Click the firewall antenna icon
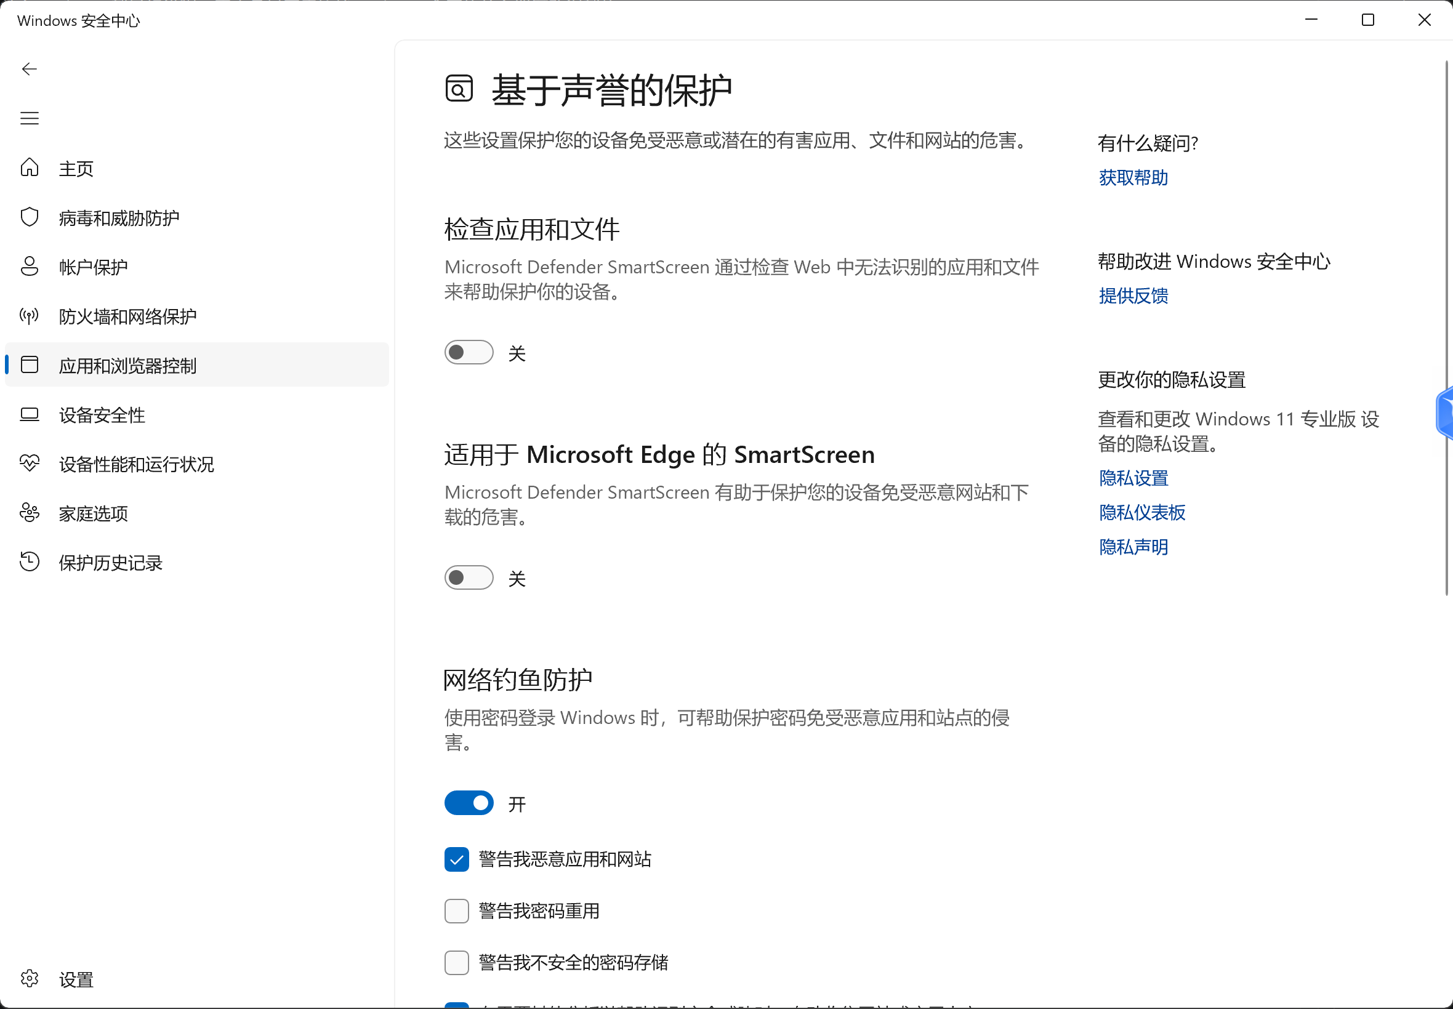1453x1009 pixels. coord(30,315)
